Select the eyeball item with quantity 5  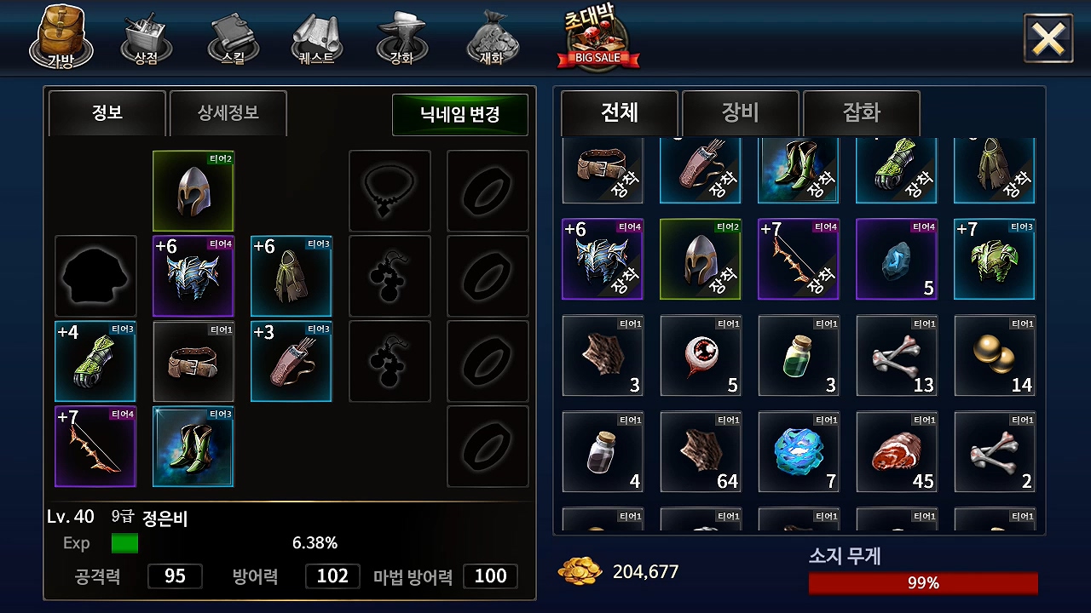tap(701, 356)
